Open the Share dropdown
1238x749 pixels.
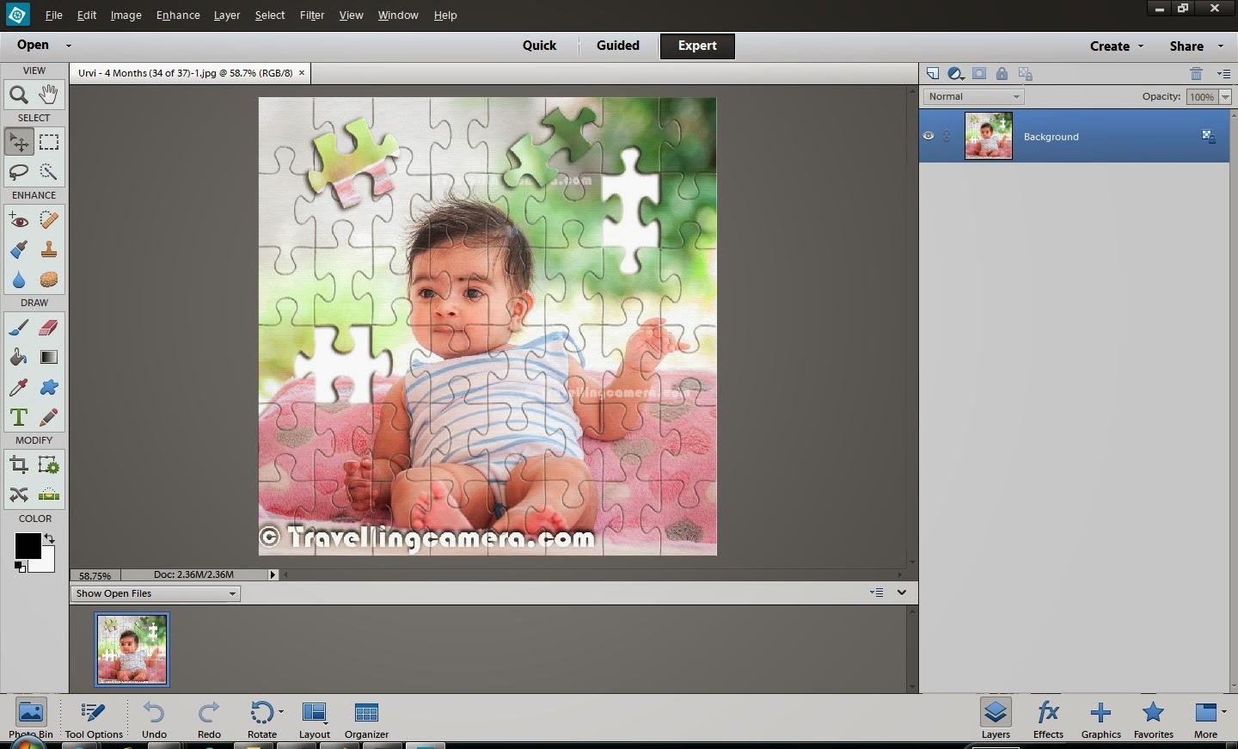pos(1196,46)
